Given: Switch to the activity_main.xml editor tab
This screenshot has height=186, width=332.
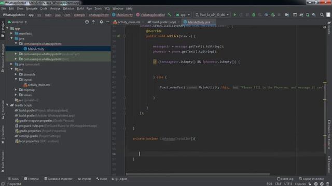Looking at the screenshot, I should (127, 22).
